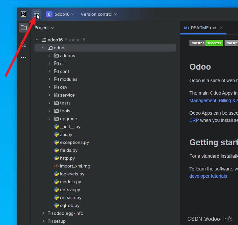
Task: Click the Getting started heading text
Action: [214, 142]
